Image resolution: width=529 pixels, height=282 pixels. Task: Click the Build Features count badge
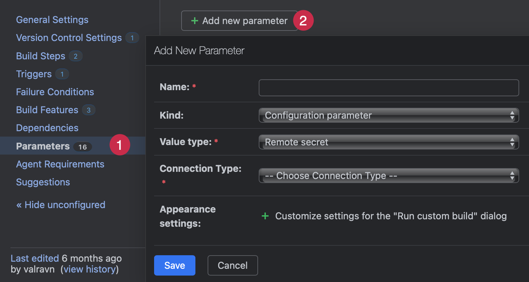coord(88,110)
